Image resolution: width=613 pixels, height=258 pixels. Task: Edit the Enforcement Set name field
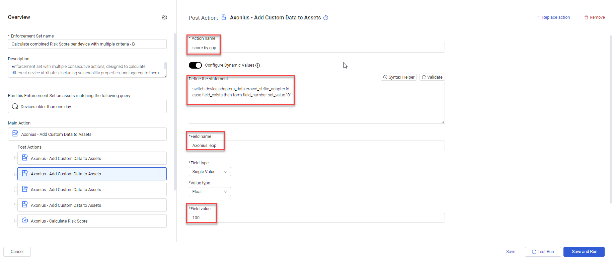[87, 44]
